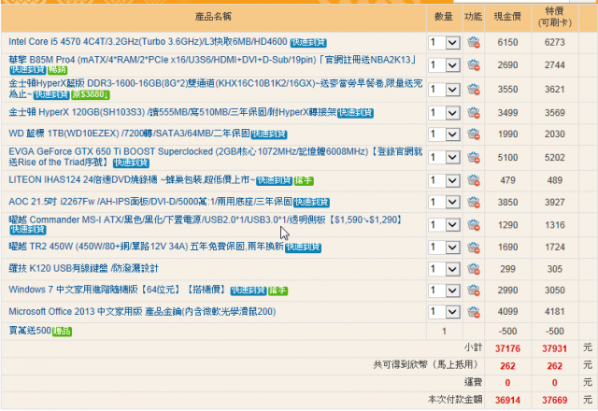The image size is (598, 411).
Task: Open AOC 21.5吋 i2267Fw product link
Action: (x=150, y=202)
